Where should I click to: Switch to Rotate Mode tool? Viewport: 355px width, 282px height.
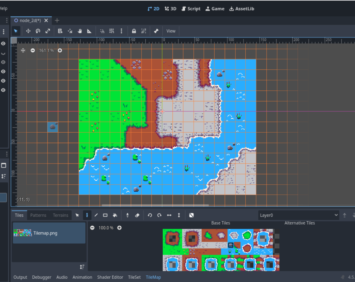(38, 31)
